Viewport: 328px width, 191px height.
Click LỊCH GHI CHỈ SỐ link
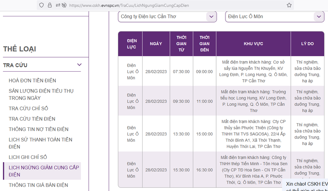click(28, 157)
